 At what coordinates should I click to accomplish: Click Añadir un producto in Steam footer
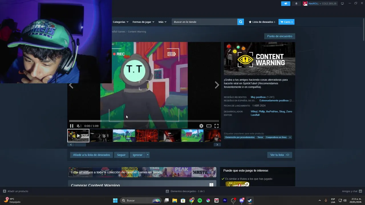tap(16, 191)
